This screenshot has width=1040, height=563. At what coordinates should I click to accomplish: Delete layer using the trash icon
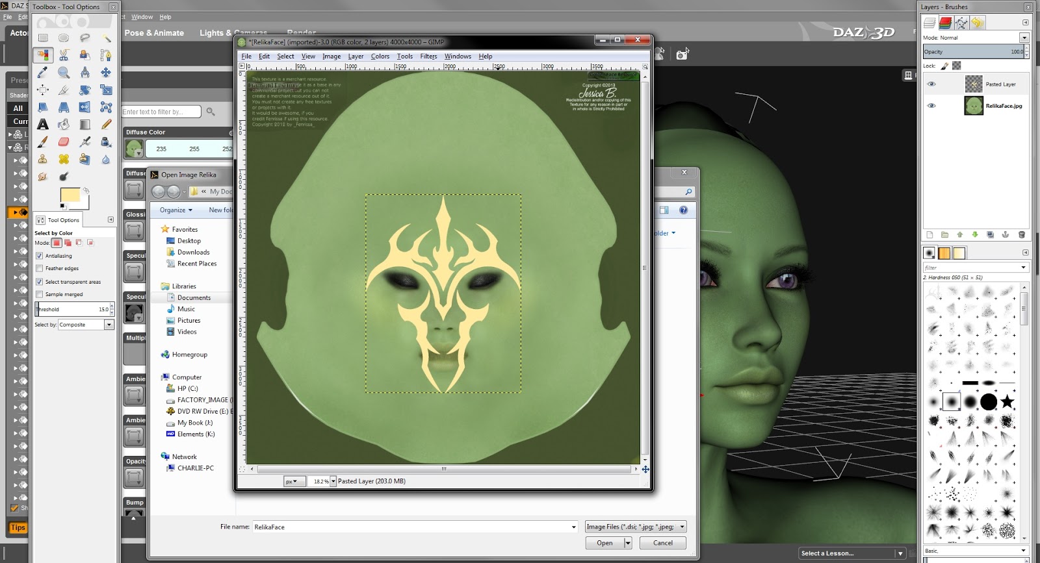[x=1021, y=234]
